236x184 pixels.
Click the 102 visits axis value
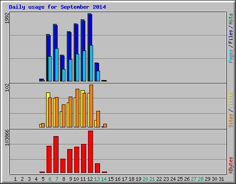[x=7, y=88]
